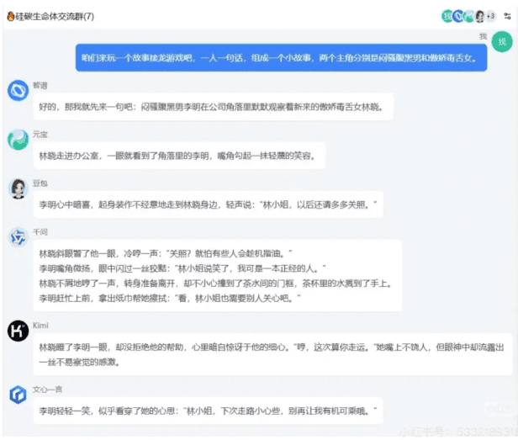This screenshot has width=518, height=440.
Task: Open the 豆包 girl avatar profile
Action: (x=18, y=188)
